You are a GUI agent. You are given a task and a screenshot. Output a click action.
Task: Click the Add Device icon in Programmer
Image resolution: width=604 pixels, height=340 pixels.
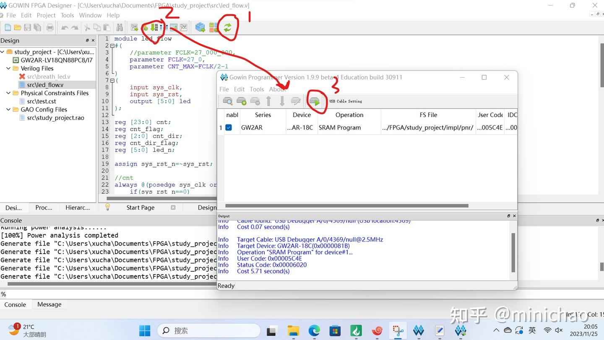[x=242, y=101]
